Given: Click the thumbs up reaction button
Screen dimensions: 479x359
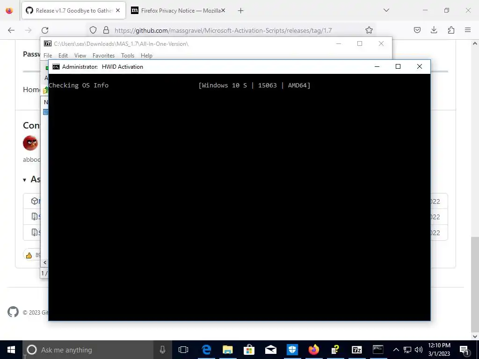Looking at the screenshot, I should click(32, 255).
